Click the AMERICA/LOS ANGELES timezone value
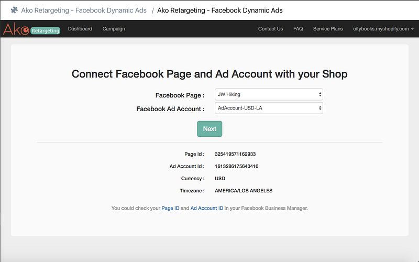 pyautogui.click(x=244, y=191)
